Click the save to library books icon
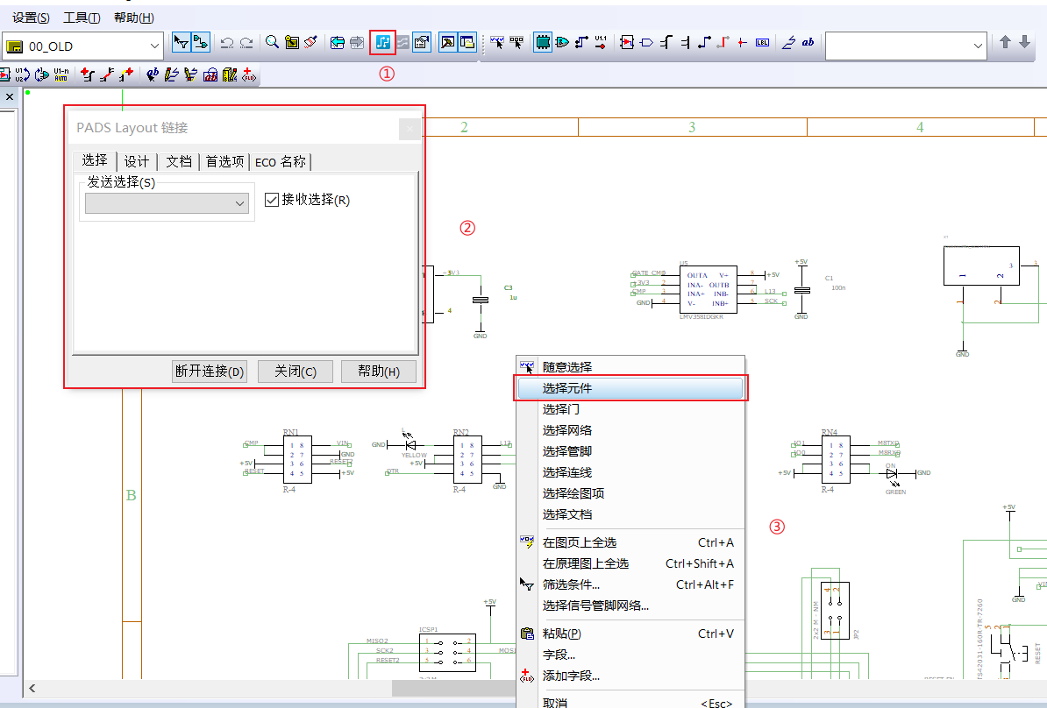The image size is (1047, 708). [230, 74]
